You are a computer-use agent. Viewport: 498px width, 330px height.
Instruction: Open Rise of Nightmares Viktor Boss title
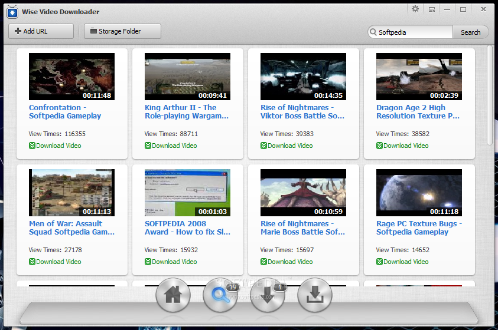(302, 112)
